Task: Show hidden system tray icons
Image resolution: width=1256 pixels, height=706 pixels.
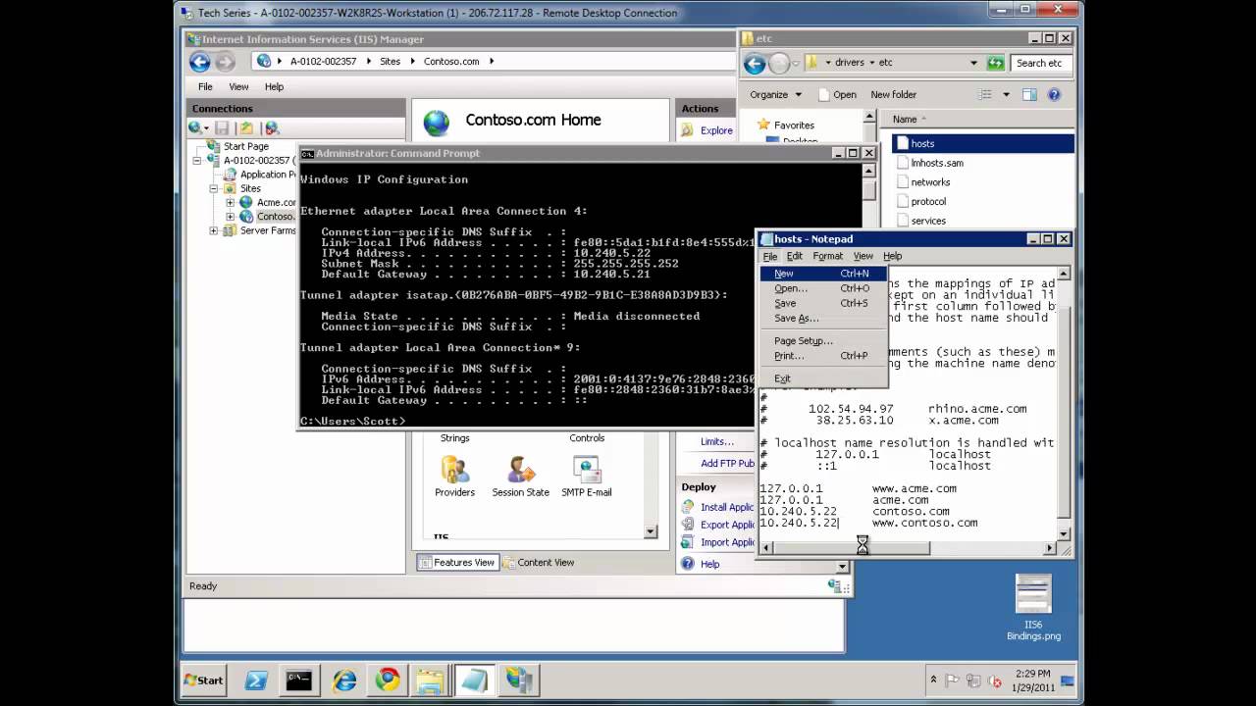Action: click(x=933, y=680)
